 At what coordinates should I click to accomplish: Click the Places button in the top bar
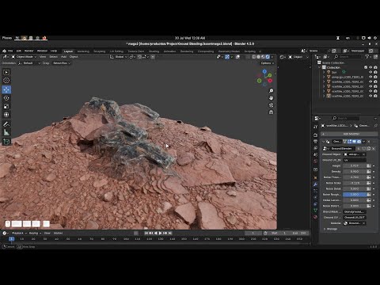coord(7,38)
